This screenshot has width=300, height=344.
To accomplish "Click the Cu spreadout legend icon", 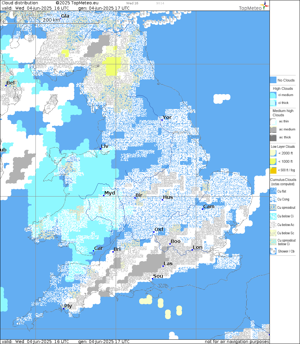I will [x=273, y=207].
